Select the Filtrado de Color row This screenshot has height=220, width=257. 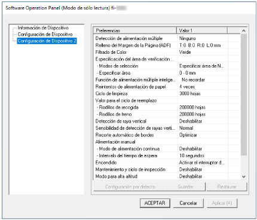(167, 52)
